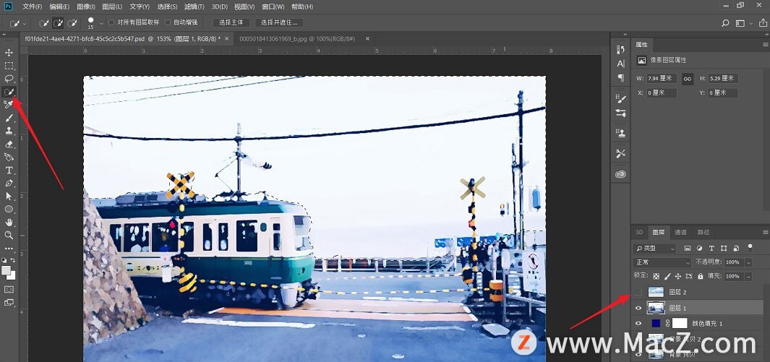Click the 选择并遮住 button
This screenshot has height=362, width=770.
(x=278, y=23)
